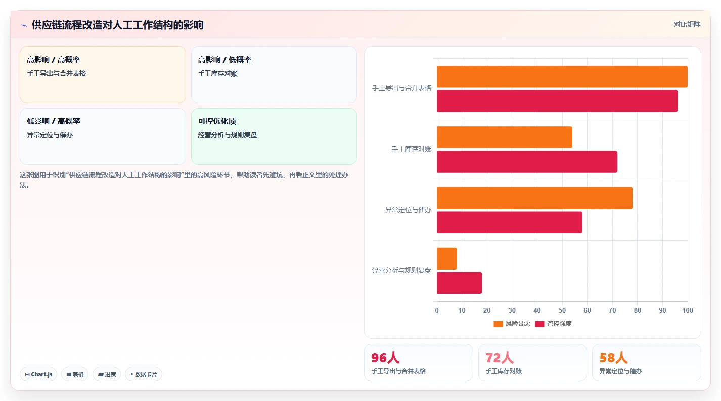This screenshot has width=721, height=401.
Task: Click the 异常定位与催办 text in matrix card
Action: pos(50,135)
